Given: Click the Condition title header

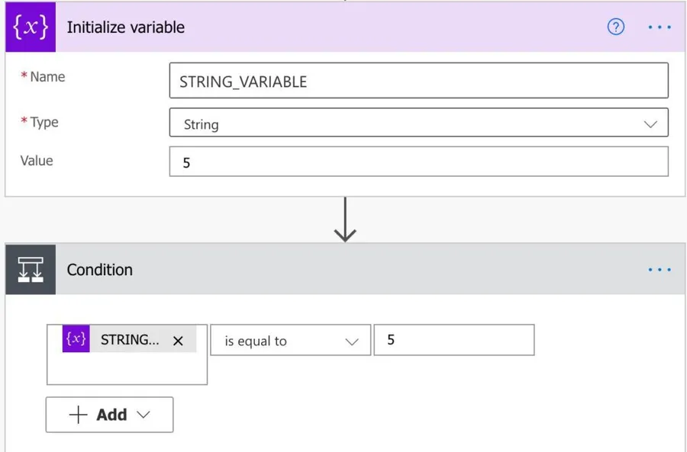Looking at the screenshot, I should [100, 270].
